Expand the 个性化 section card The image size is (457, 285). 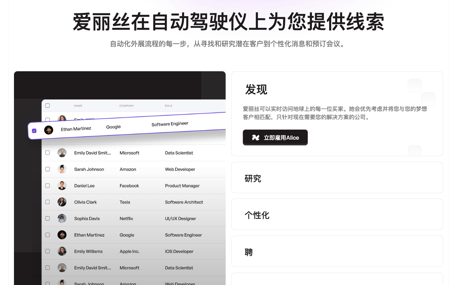point(337,214)
